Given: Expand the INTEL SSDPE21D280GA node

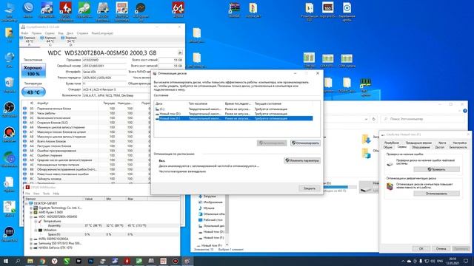Looking at the screenshot, I should pyautogui.click(x=31, y=239).
